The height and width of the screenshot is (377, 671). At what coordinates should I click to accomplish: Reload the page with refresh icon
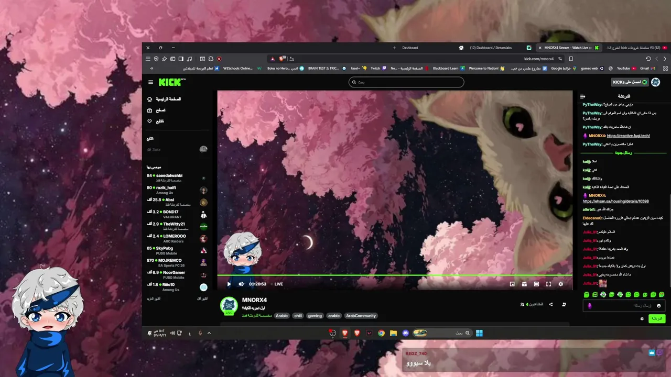648,59
